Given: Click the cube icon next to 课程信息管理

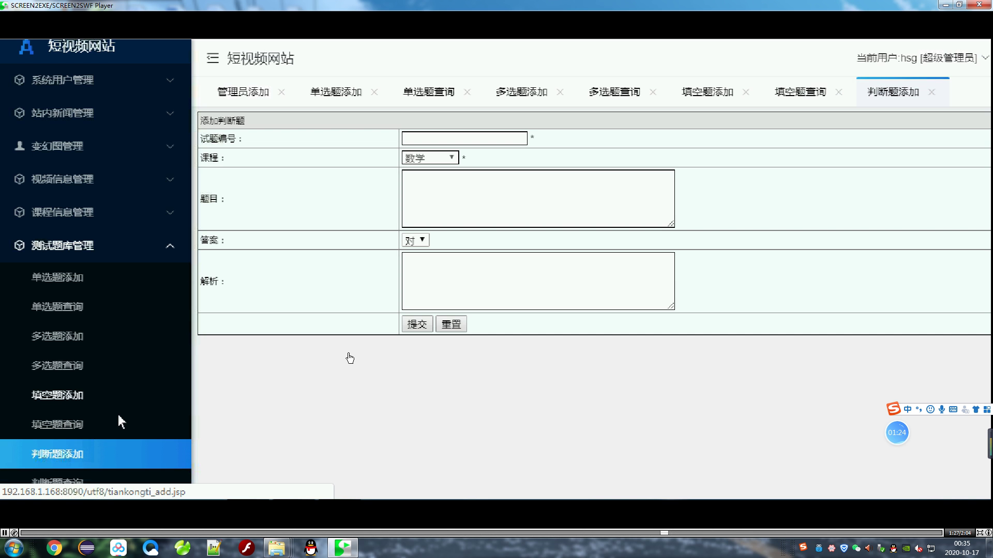Looking at the screenshot, I should (20, 212).
